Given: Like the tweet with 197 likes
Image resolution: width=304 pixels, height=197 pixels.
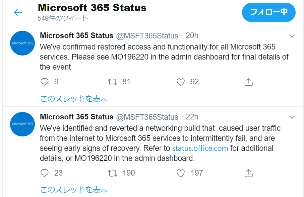Looking at the screenshot, I should (x=181, y=173).
